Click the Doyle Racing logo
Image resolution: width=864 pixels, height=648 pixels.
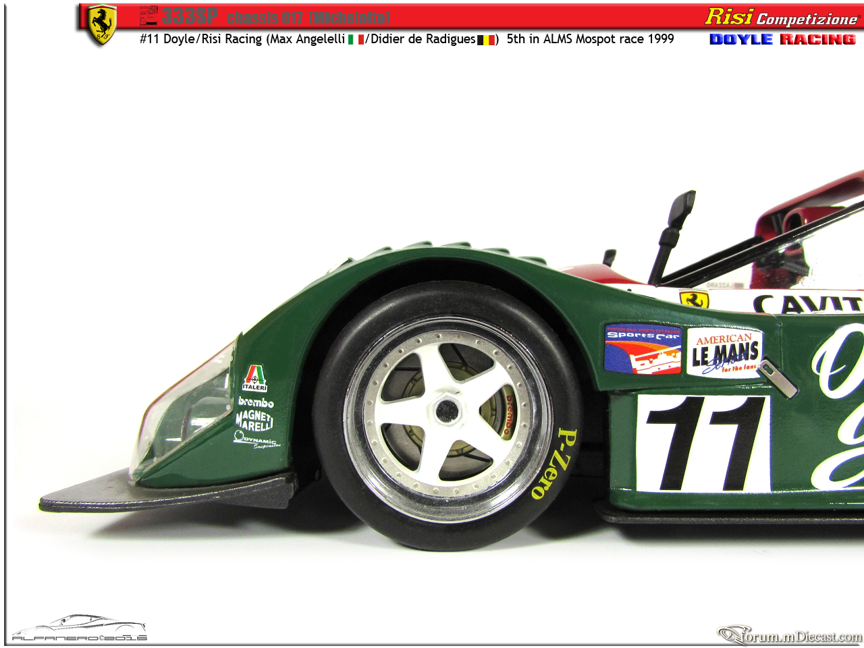[x=782, y=39]
